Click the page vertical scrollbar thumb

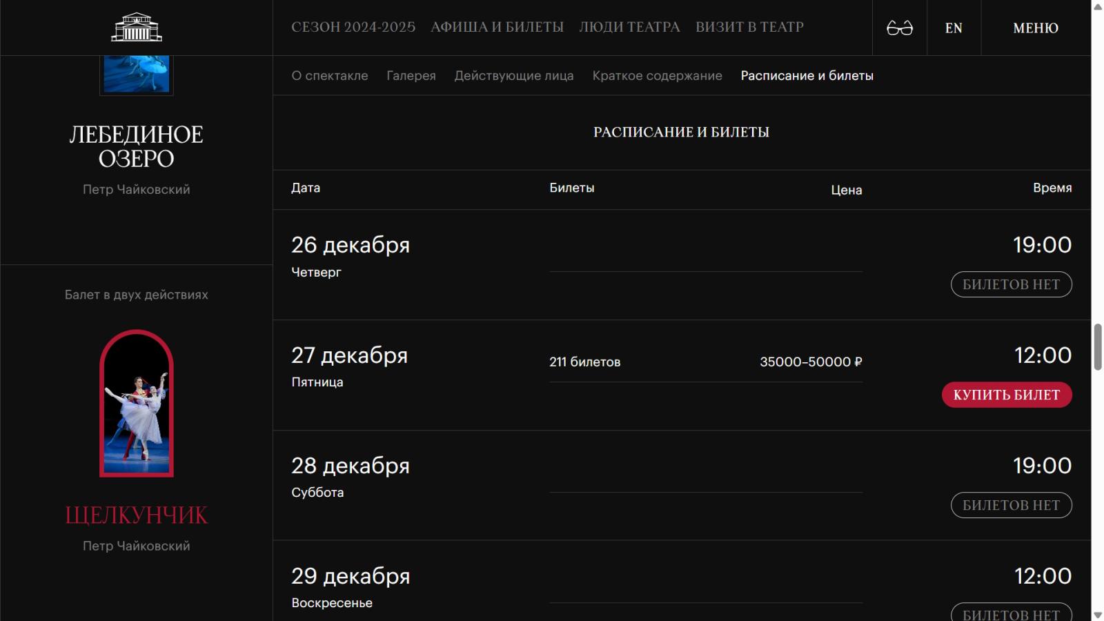pyautogui.click(x=1098, y=346)
